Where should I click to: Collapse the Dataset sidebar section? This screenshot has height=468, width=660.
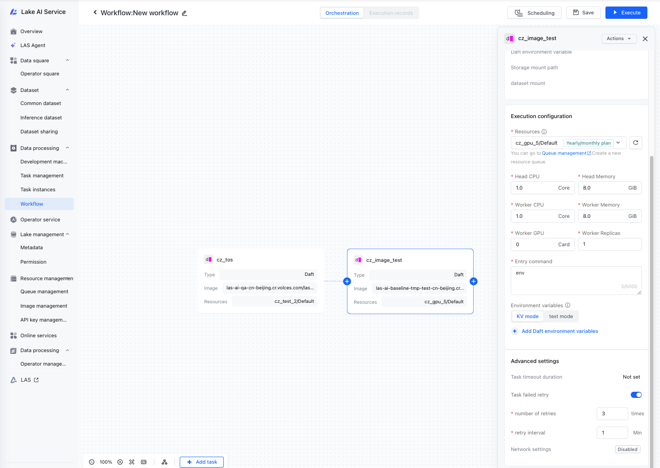[68, 90]
